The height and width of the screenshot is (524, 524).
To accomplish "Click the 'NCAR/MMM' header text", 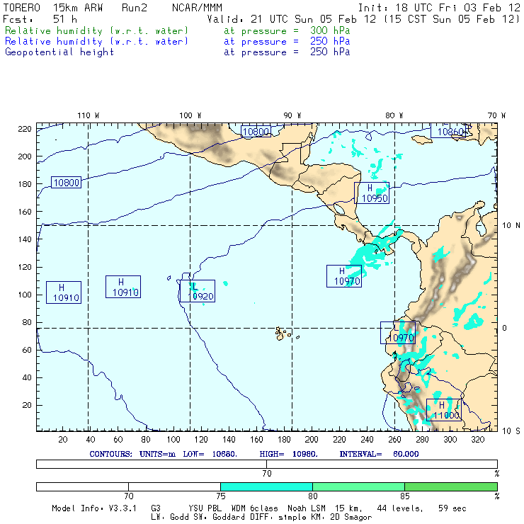I will (x=197, y=8).
